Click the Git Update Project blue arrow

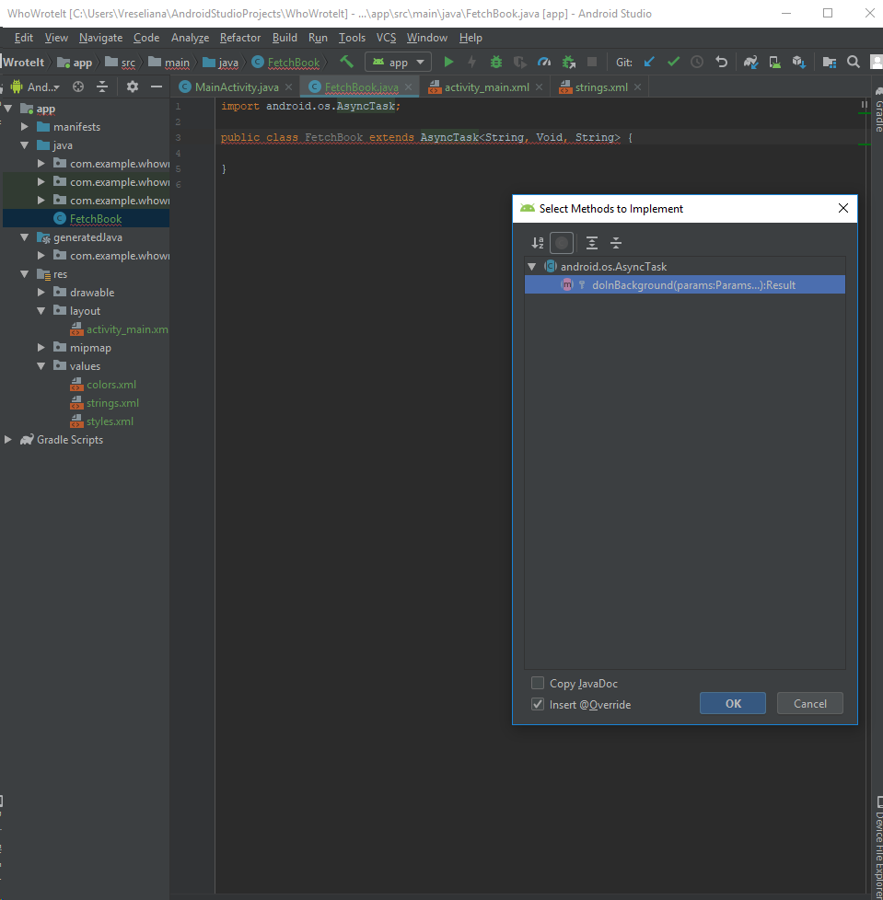point(649,62)
